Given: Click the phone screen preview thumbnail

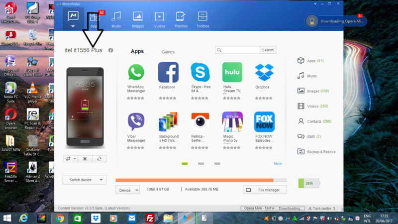Looking at the screenshot, I should click(85, 107).
